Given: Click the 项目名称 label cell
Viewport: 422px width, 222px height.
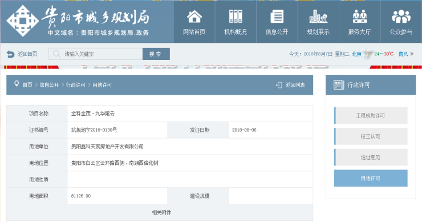Looking at the screenshot, I should coord(37,114).
